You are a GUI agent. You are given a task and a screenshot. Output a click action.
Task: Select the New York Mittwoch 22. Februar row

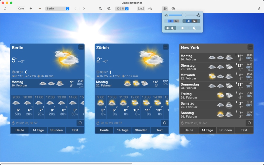pos(216,77)
